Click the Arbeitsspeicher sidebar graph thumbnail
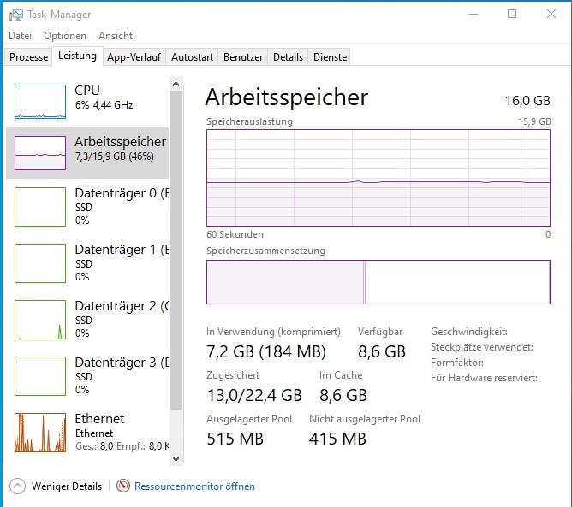The height and width of the screenshot is (507, 572). [40, 152]
